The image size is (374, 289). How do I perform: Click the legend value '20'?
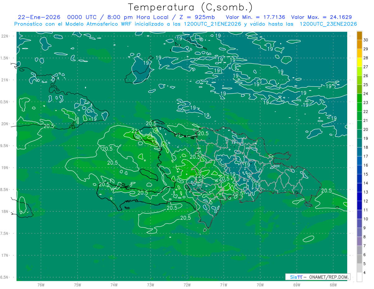[x=366, y=129]
